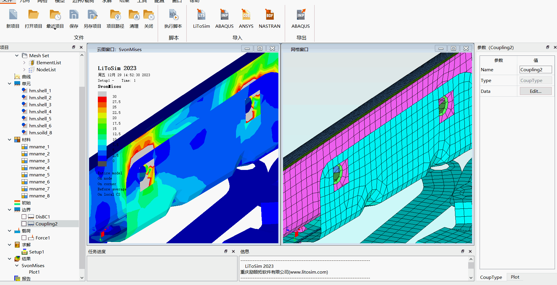The width and height of the screenshot is (557, 285).
Task: Toggle the Force1 checkbox
Action: click(24, 238)
